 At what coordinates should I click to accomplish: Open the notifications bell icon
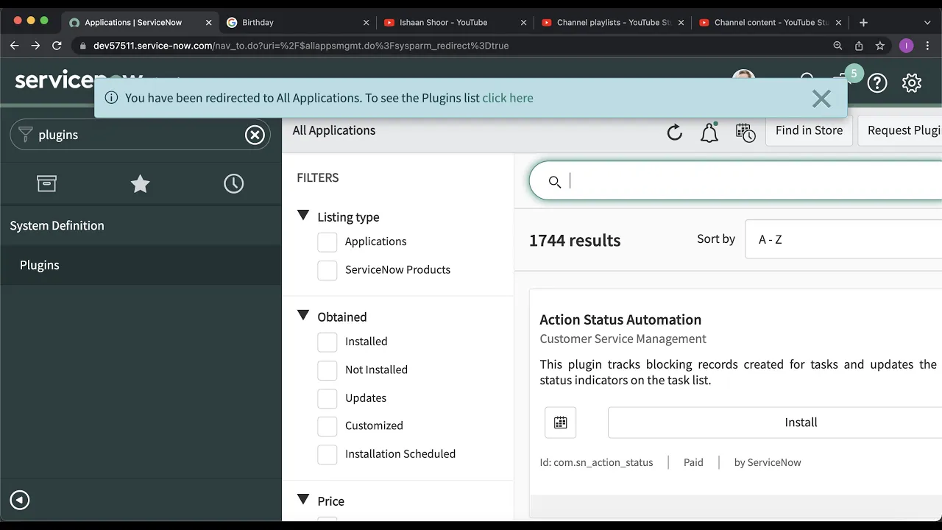(709, 132)
